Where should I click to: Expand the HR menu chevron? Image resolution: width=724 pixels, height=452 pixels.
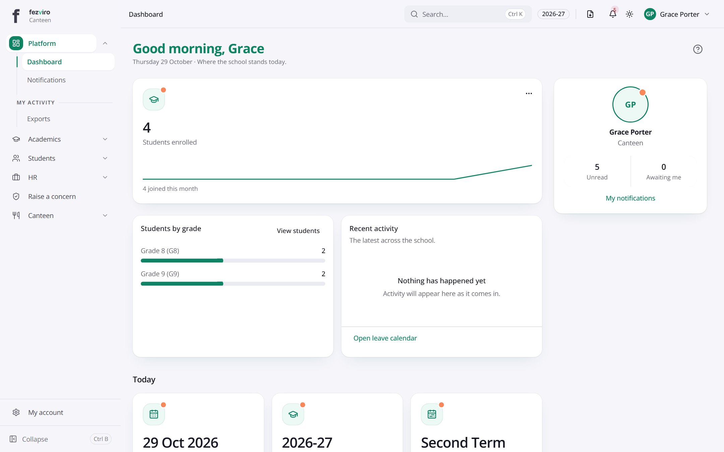pyautogui.click(x=105, y=177)
